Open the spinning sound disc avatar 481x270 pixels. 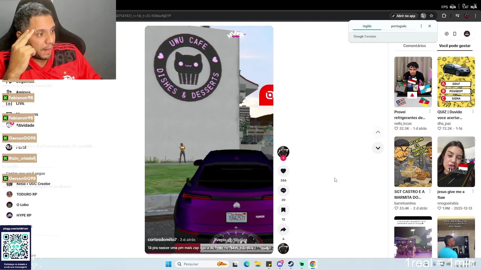(x=283, y=249)
